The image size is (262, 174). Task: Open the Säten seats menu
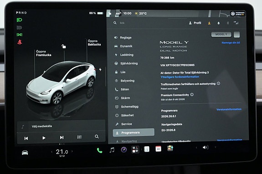(122, 89)
